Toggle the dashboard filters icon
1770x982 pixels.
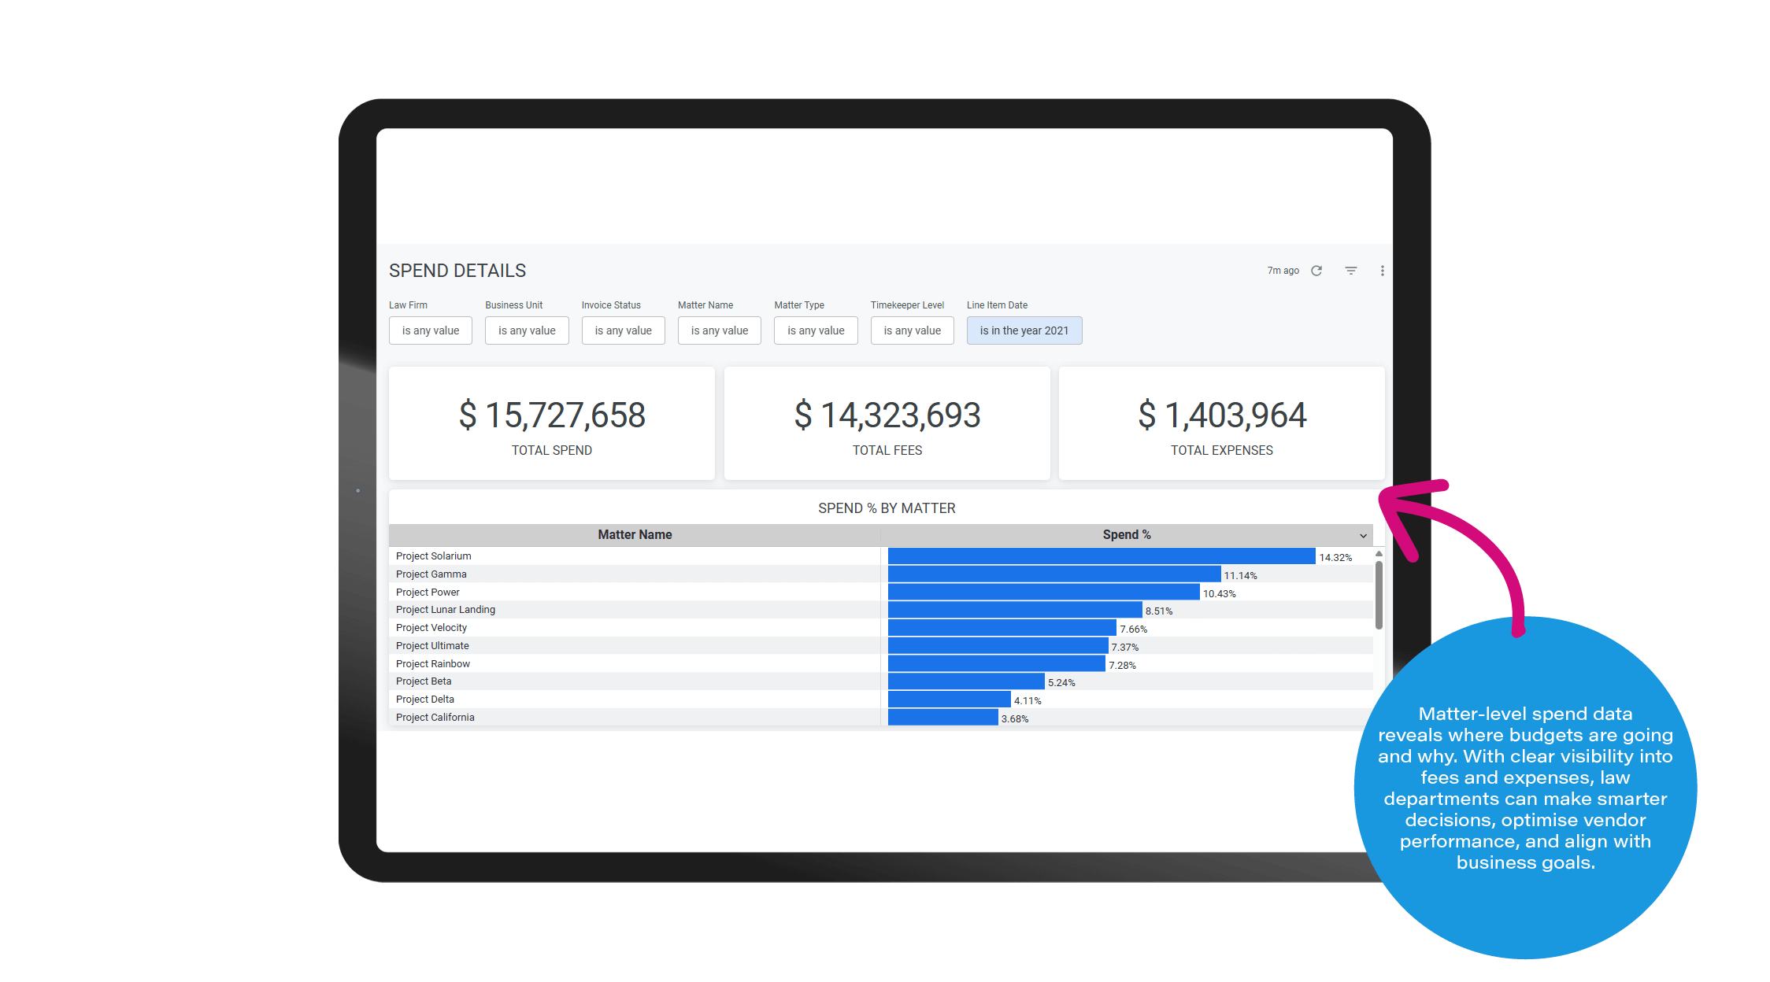click(1351, 271)
